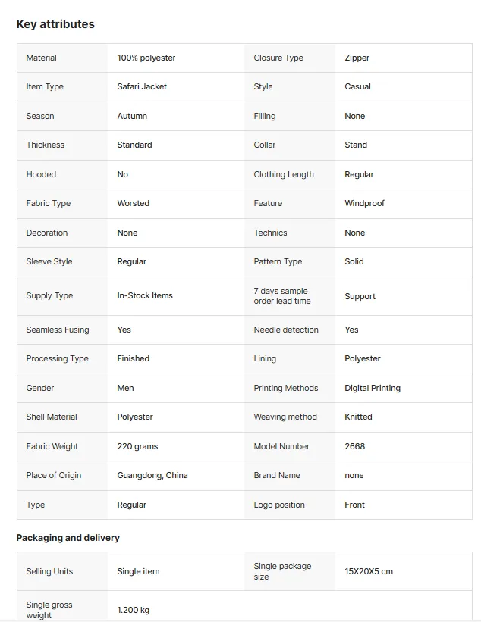This screenshot has height=622, width=481.
Task: Select the 7 days sample order label
Action: (x=282, y=296)
